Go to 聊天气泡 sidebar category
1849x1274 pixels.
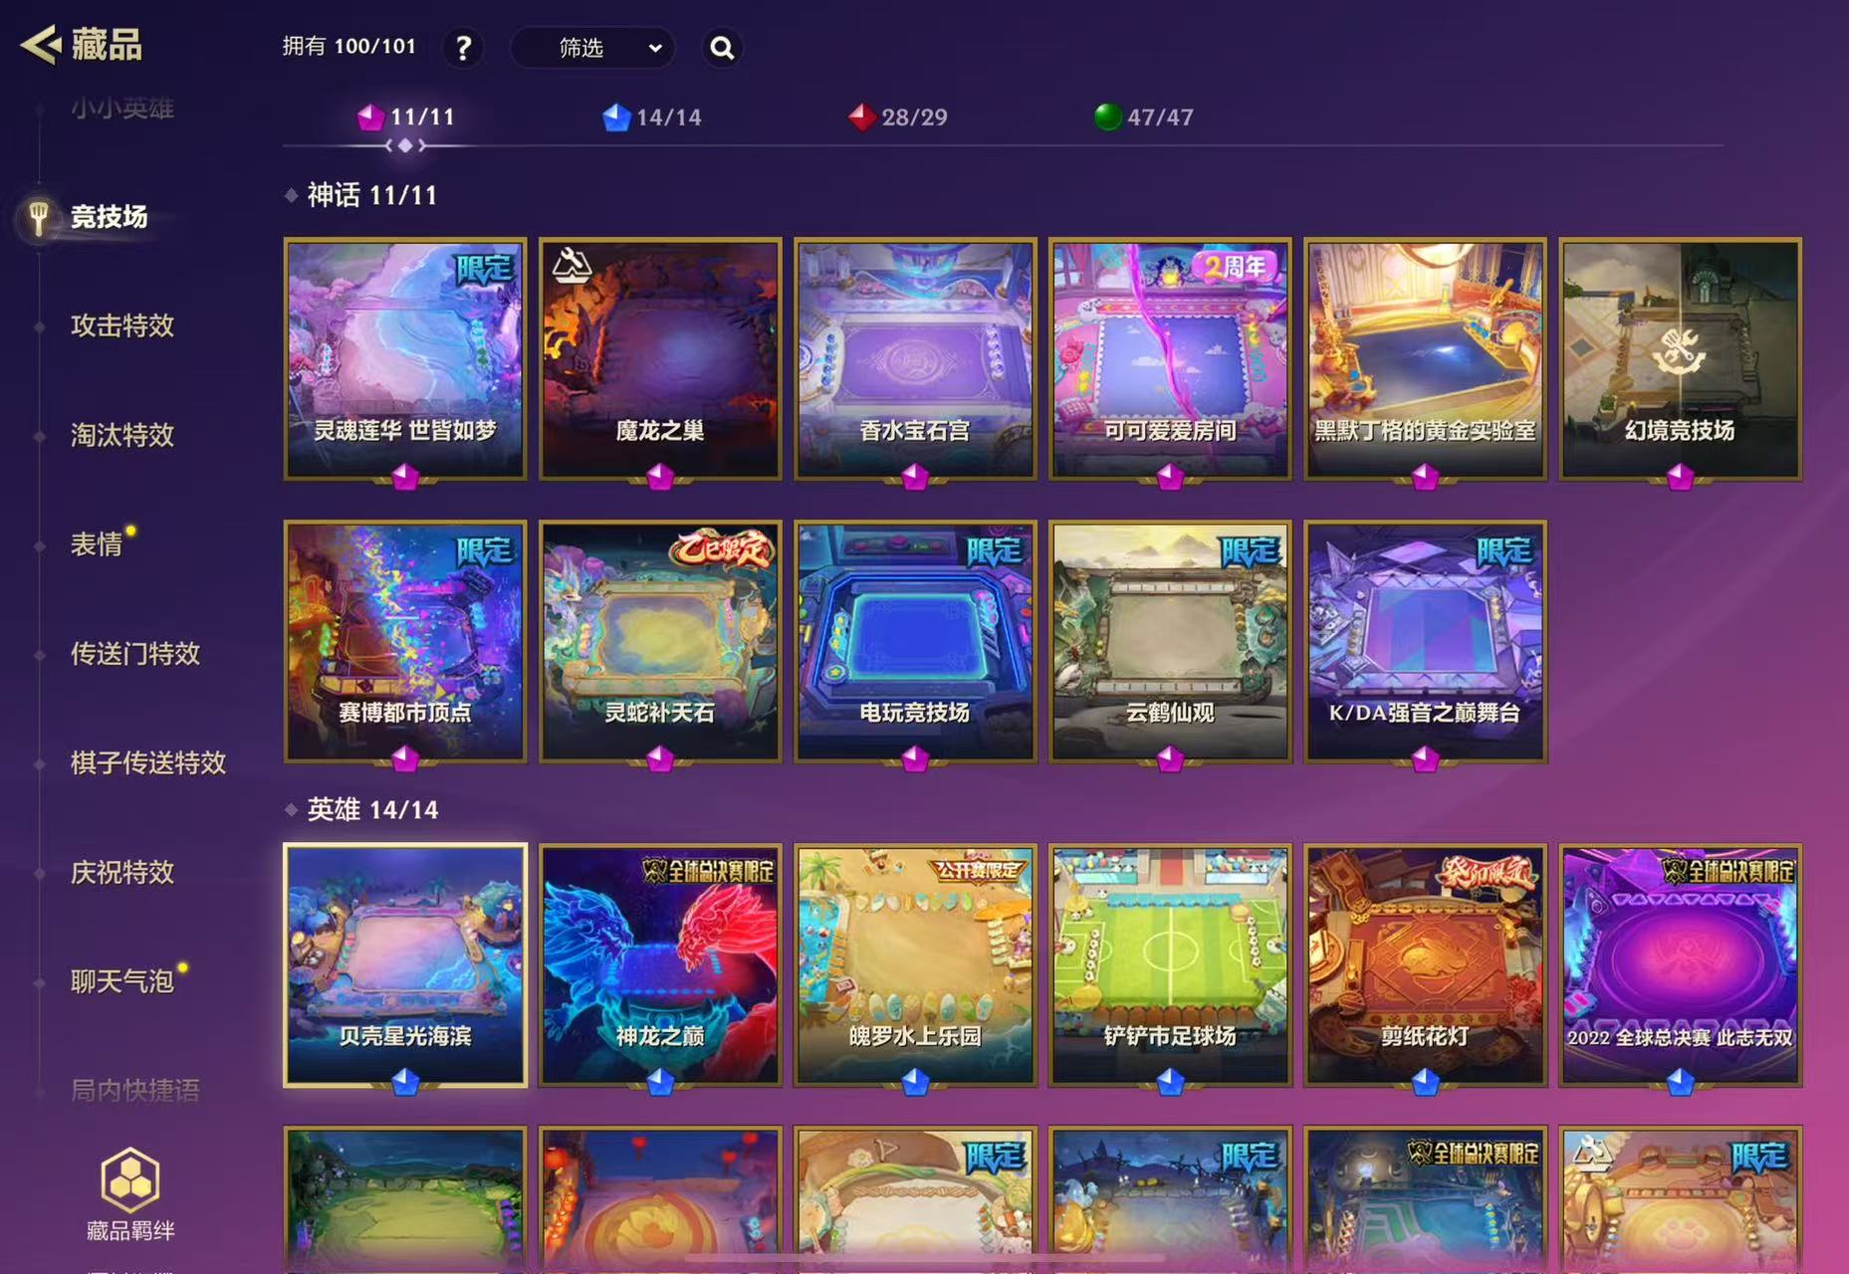coord(122,982)
